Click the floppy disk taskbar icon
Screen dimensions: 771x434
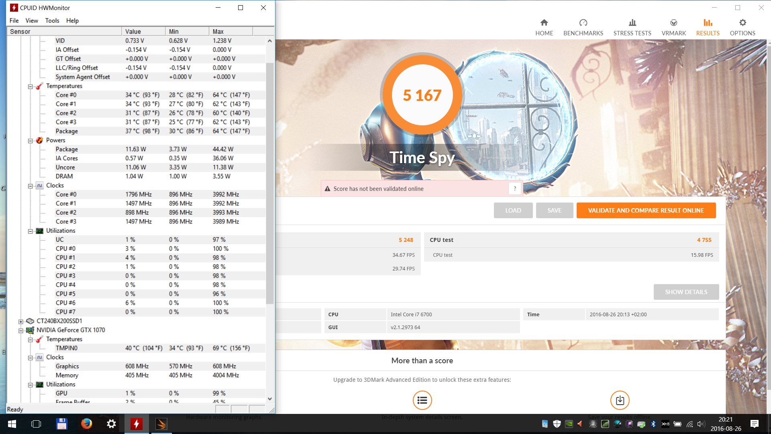[x=61, y=424]
